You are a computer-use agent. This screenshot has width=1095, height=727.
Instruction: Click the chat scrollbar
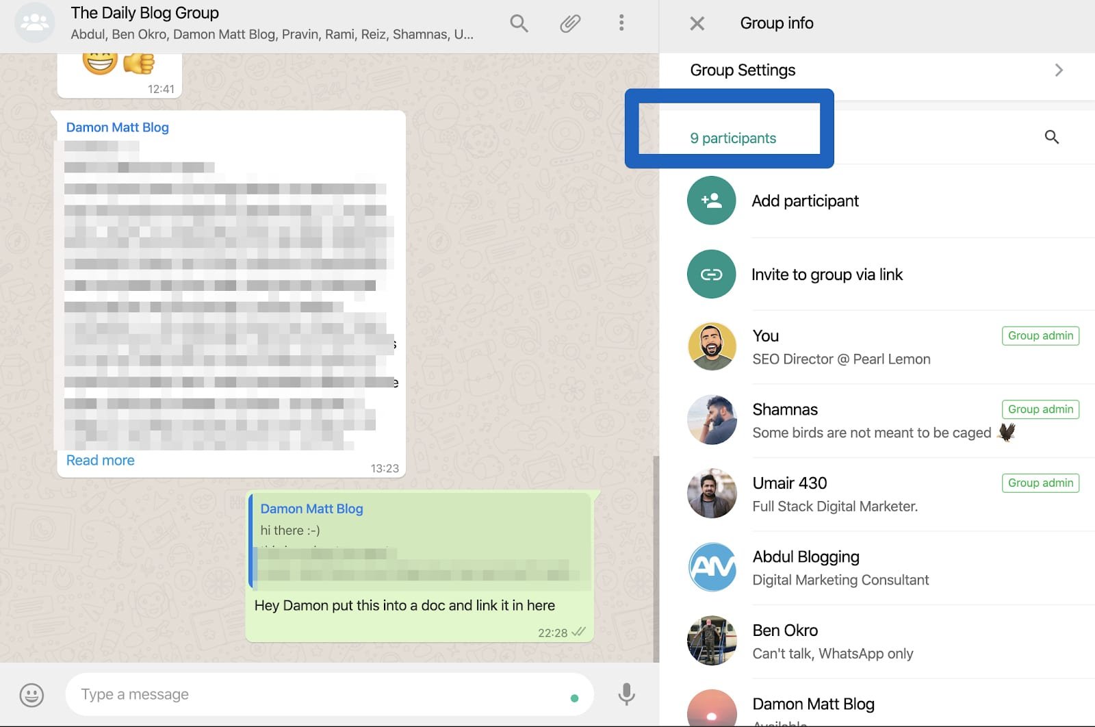pos(656,559)
